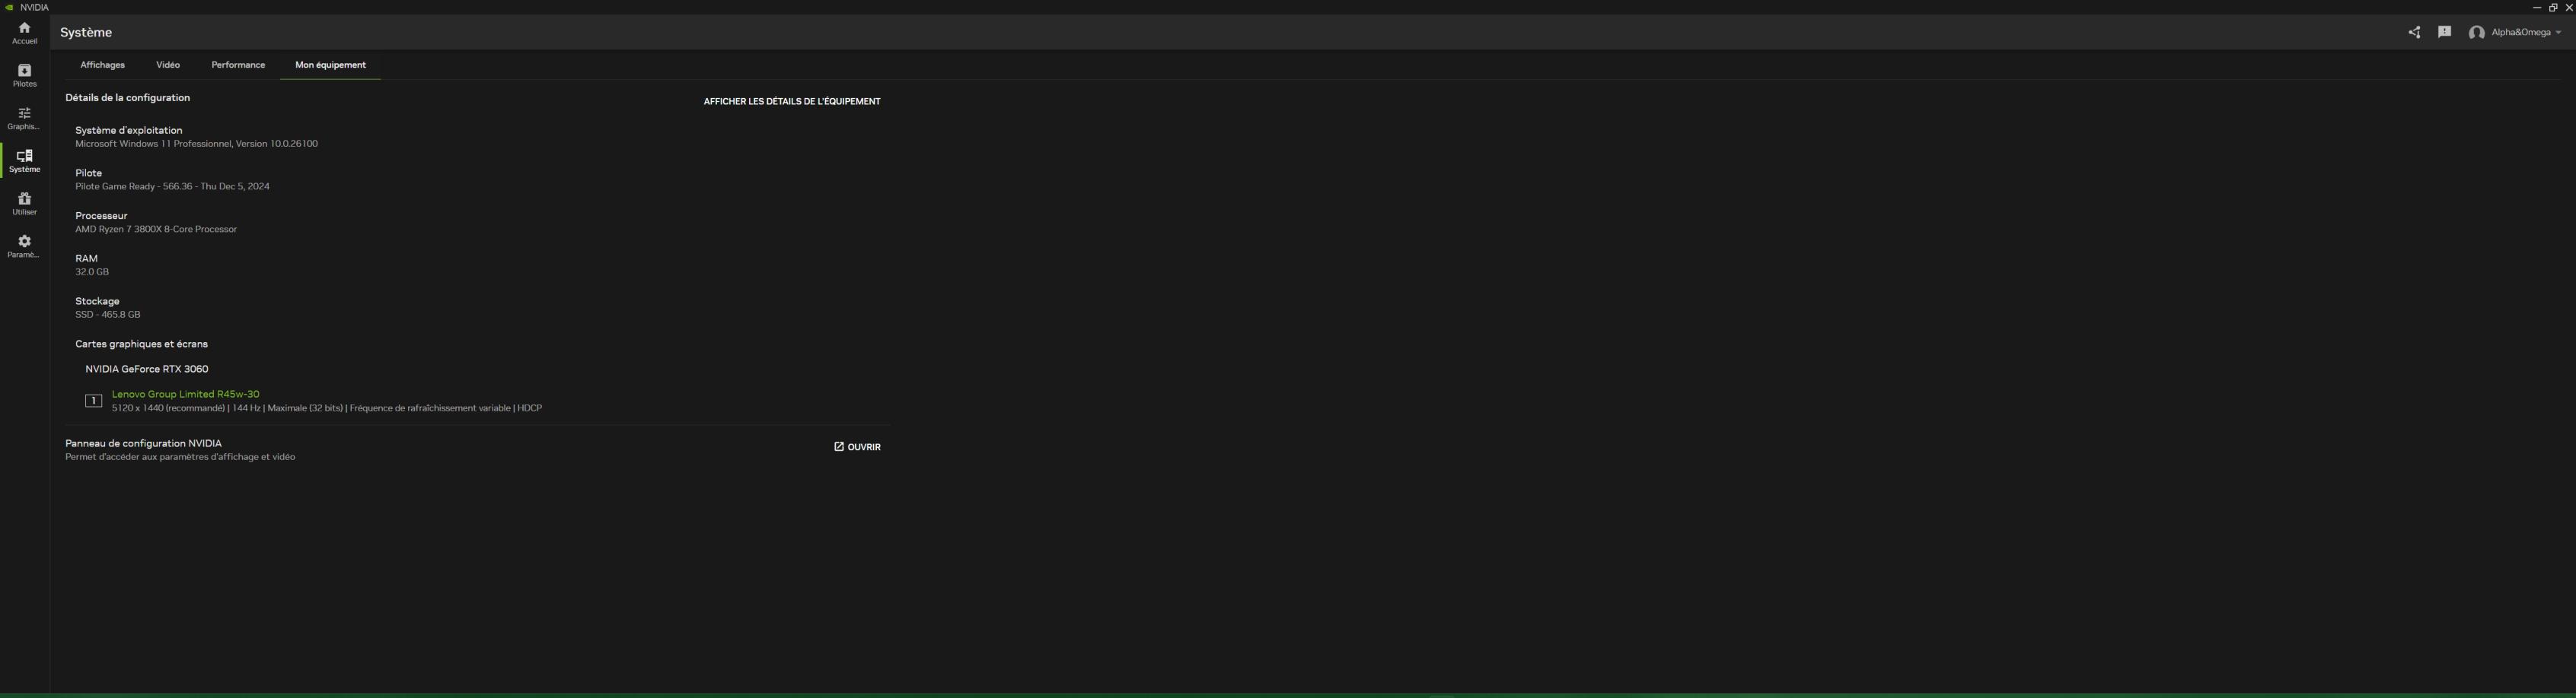Open the Performance tab

click(238, 65)
